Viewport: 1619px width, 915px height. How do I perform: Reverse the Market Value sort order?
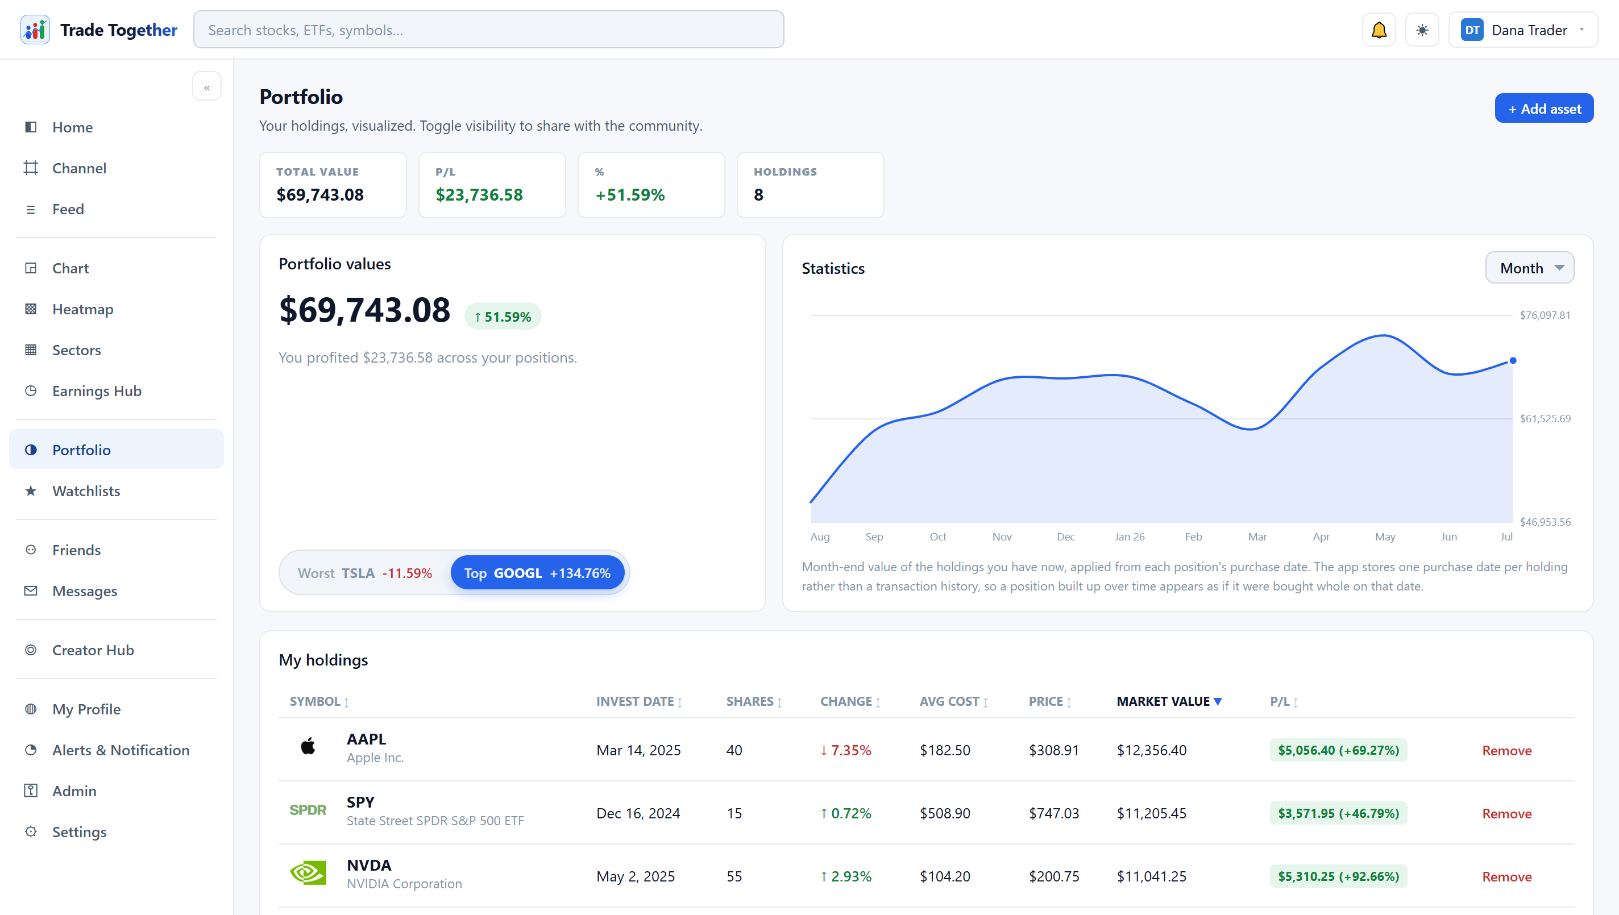pyautogui.click(x=1169, y=701)
